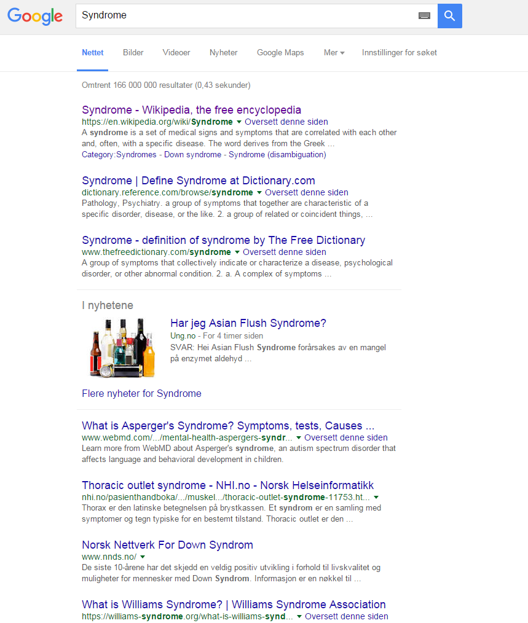Expand the Dictionary.com URL dropdown arrow
The width and height of the screenshot is (528, 623).
[259, 193]
